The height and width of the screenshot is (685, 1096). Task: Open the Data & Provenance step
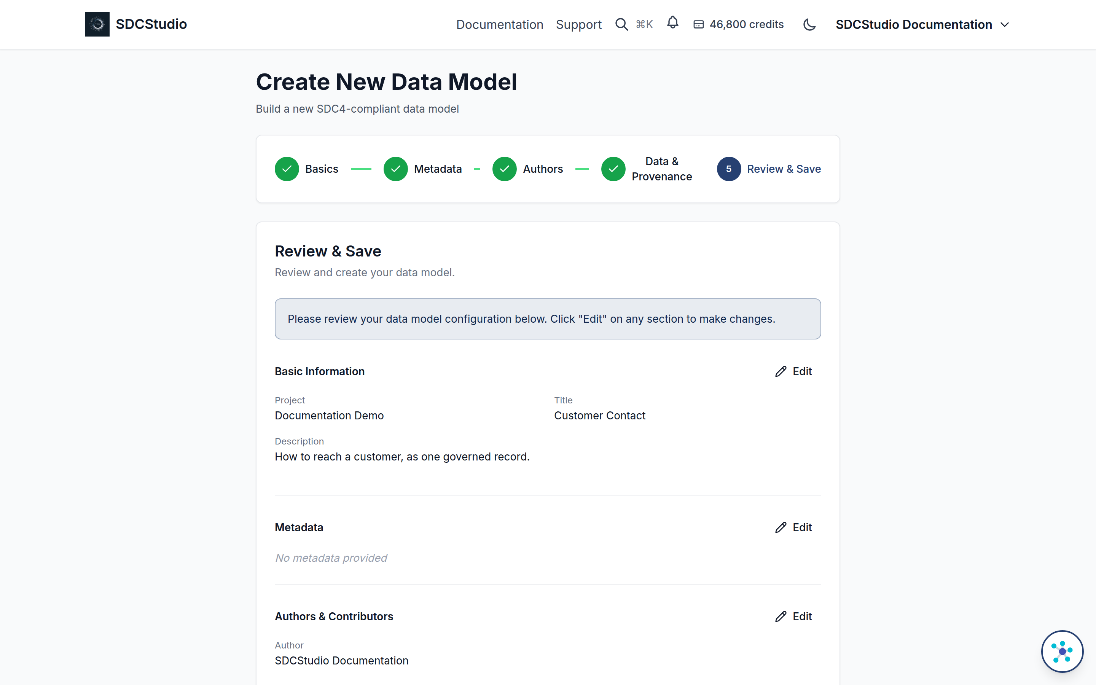tap(646, 169)
